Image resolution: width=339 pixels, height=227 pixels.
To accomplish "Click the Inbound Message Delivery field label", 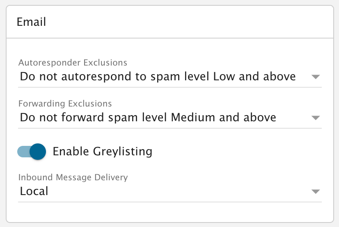I will (73, 177).
